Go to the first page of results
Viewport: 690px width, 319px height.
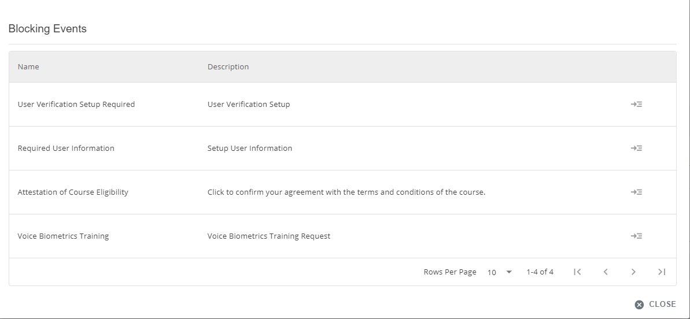[577, 272]
